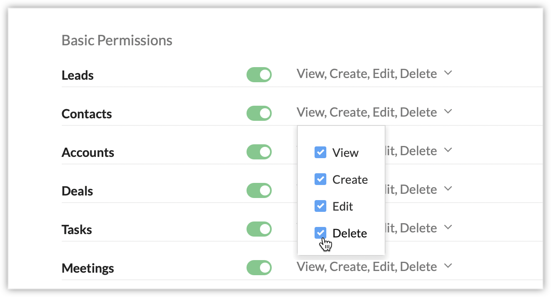Toggle the Tasks permission switch
This screenshot has height=297, width=551.
[259, 229]
